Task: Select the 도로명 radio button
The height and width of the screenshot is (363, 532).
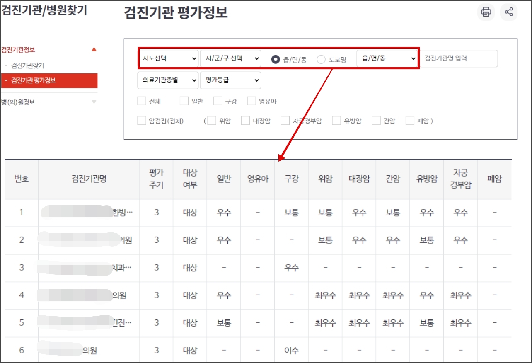Action: 321,59
